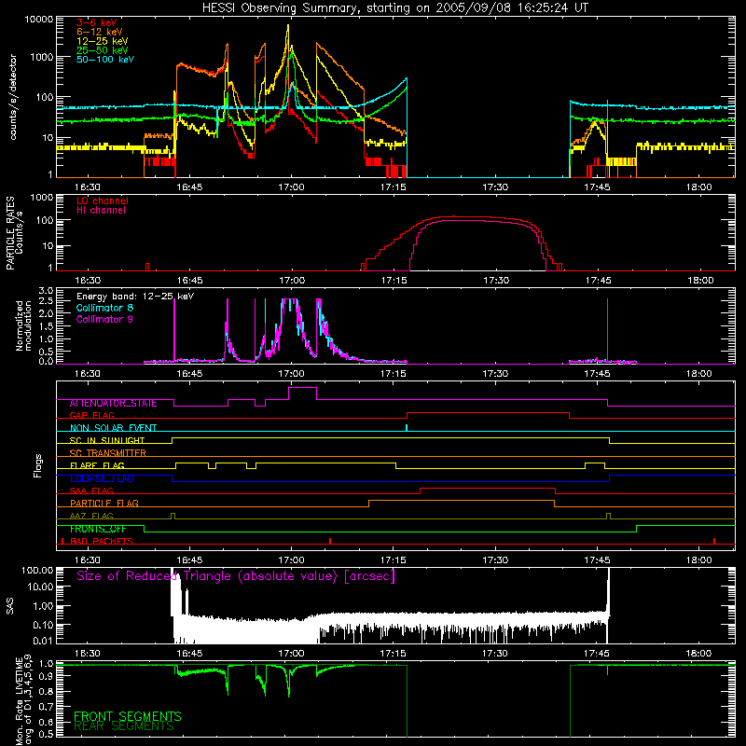
Task: Click the SC_TRANSMITTER flag label
Action: pos(107,453)
